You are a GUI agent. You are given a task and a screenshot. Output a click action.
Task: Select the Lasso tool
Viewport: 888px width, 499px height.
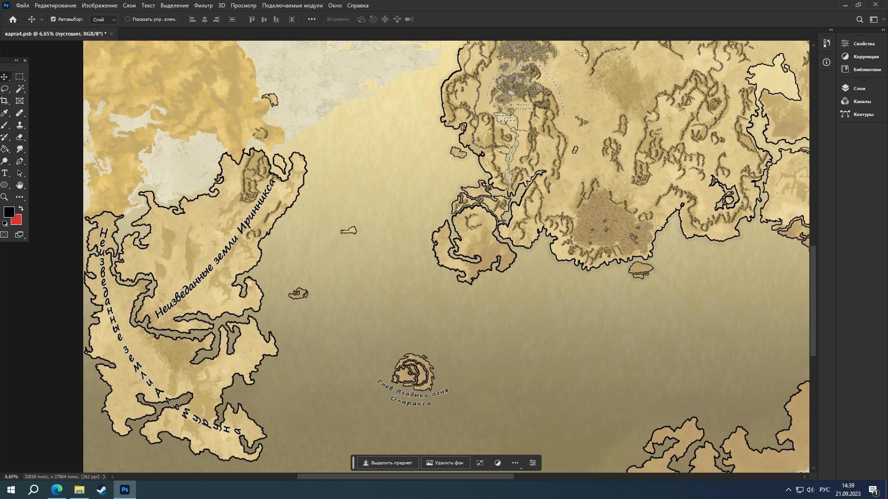pos(5,89)
